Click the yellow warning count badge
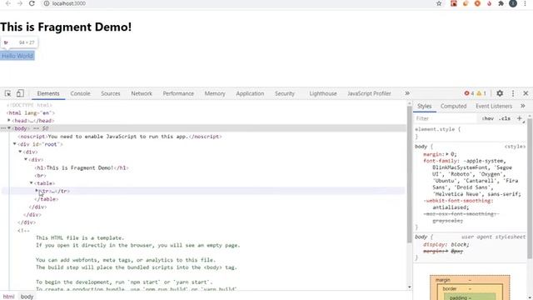Image resolution: width=533 pixels, height=300 pixels. click(481, 93)
